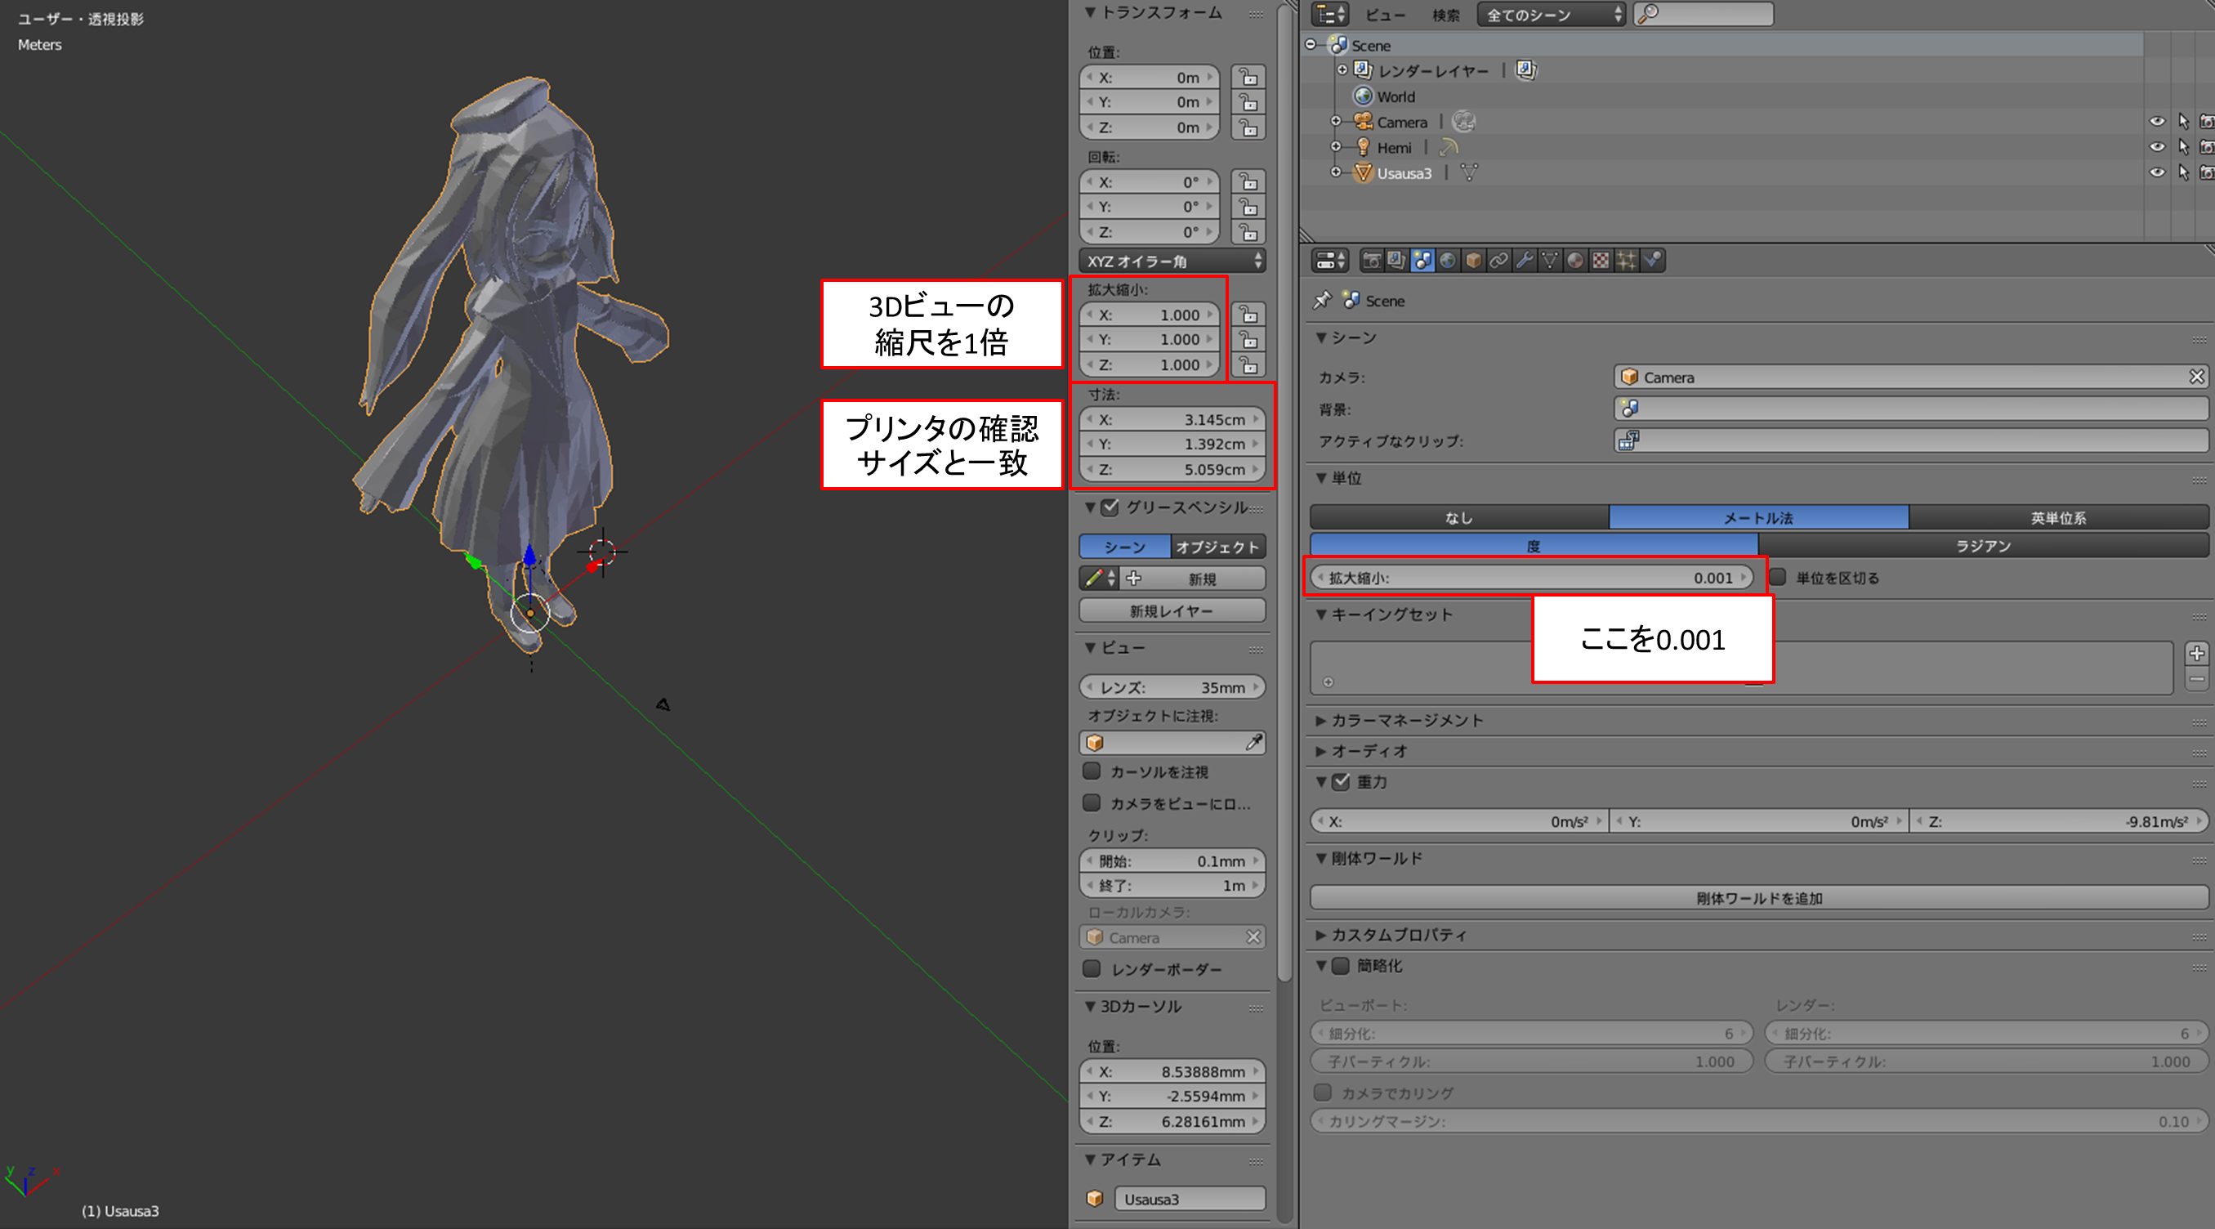Click the eyedropper in lock-to-object field
This screenshot has width=2215, height=1229.
point(1253,742)
